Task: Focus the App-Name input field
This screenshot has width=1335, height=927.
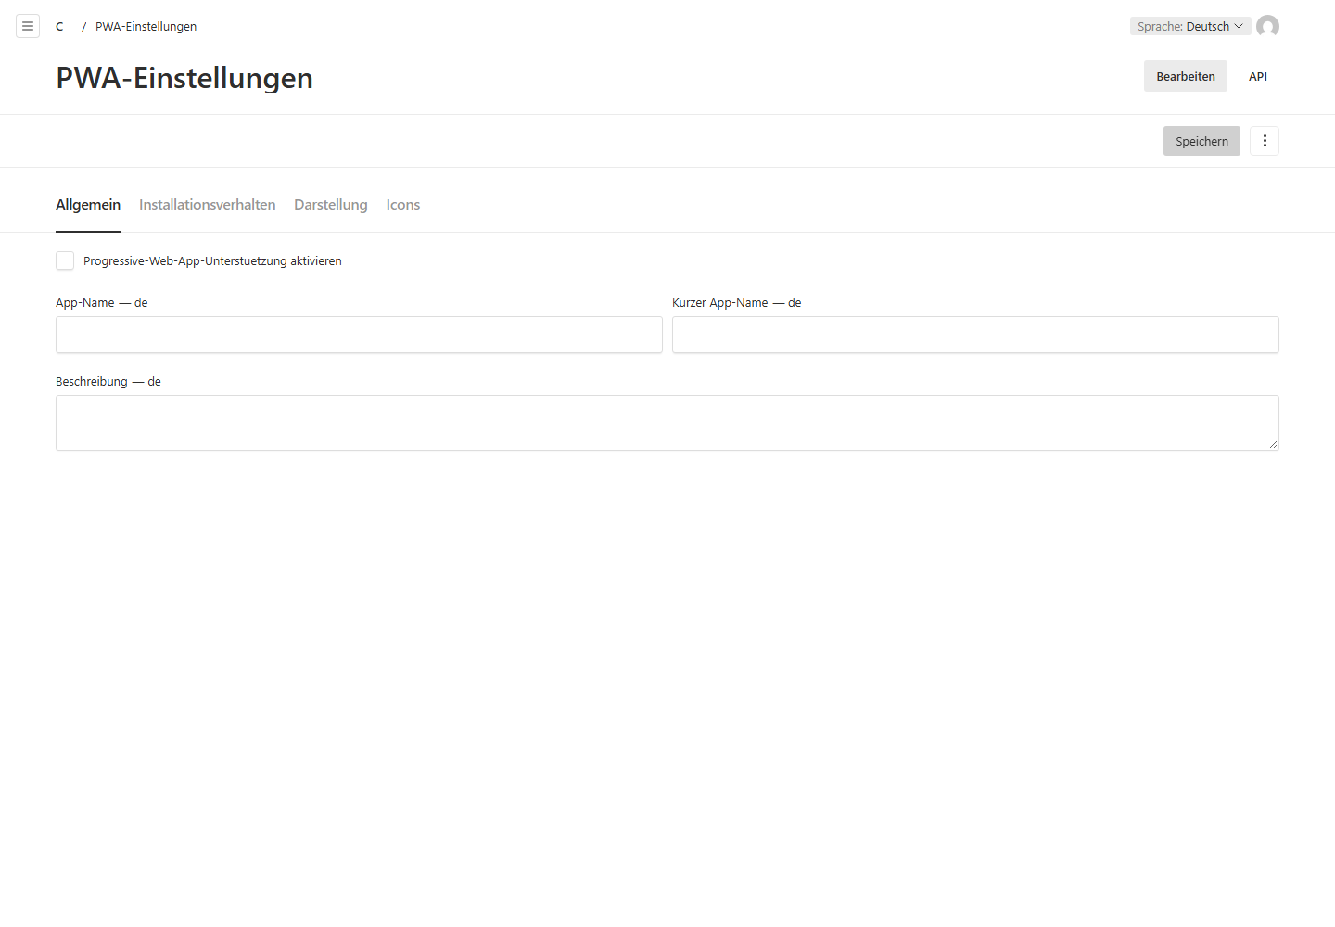Action: pos(359,335)
